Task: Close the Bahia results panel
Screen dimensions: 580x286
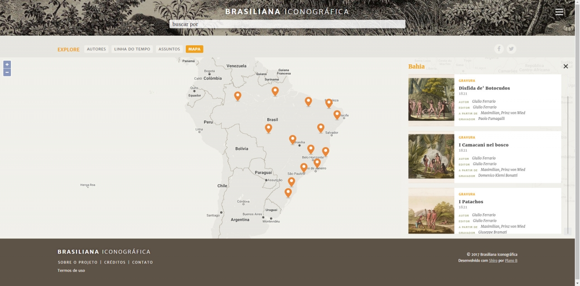Action: (565, 67)
